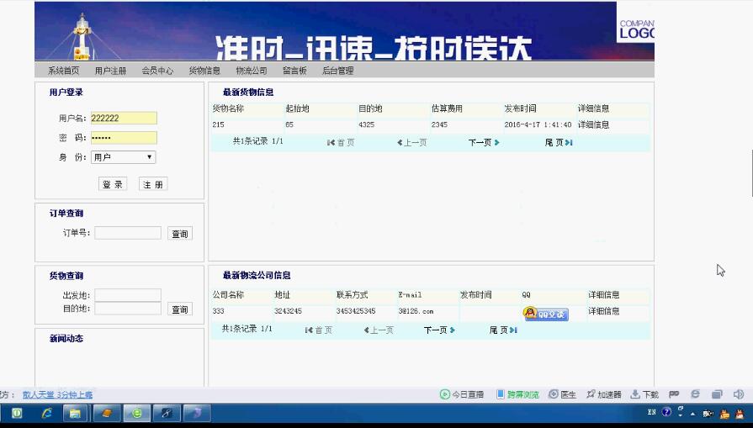This screenshot has height=428, width=753.
Task: Open the 医生 tool in the status bar
Action: (x=562, y=394)
